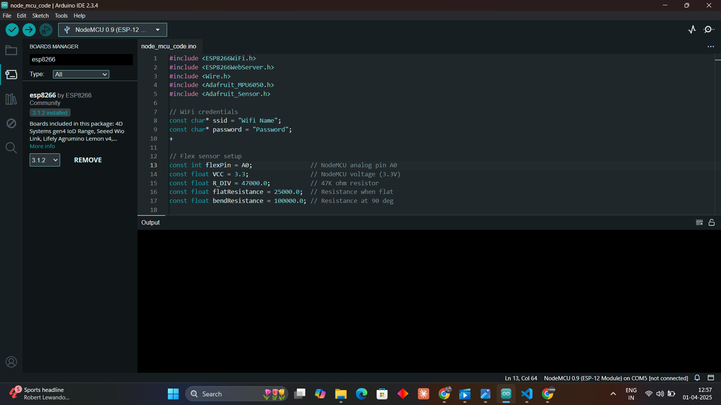Viewport: 721px width, 405px height.
Task: Click the NodeMCU on COM5 status text
Action: [x=616, y=378]
